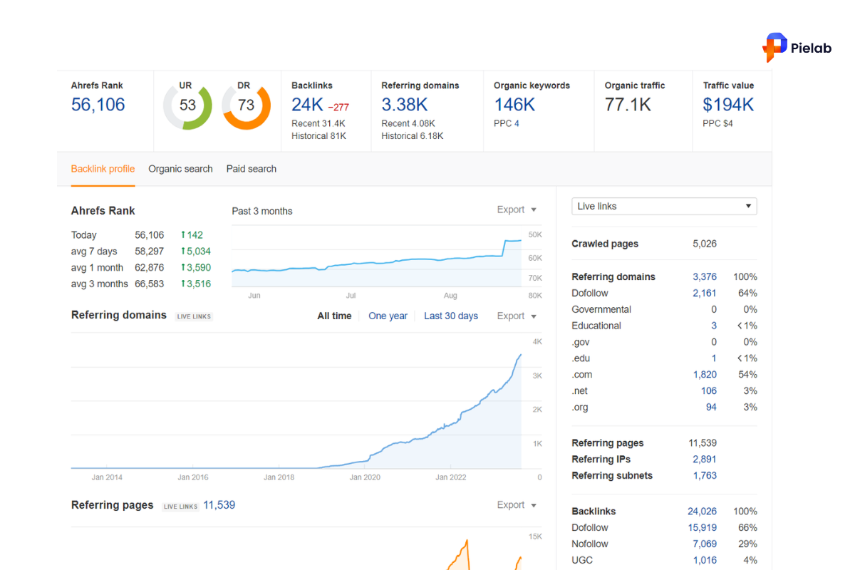Select the One year range
Screen dimensions: 855x570
pos(388,316)
